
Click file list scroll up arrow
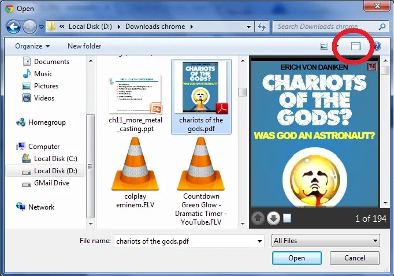pyautogui.click(x=243, y=61)
